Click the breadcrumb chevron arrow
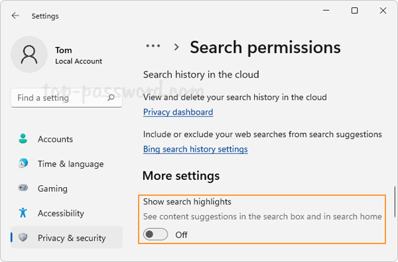 pyautogui.click(x=176, y=47)
